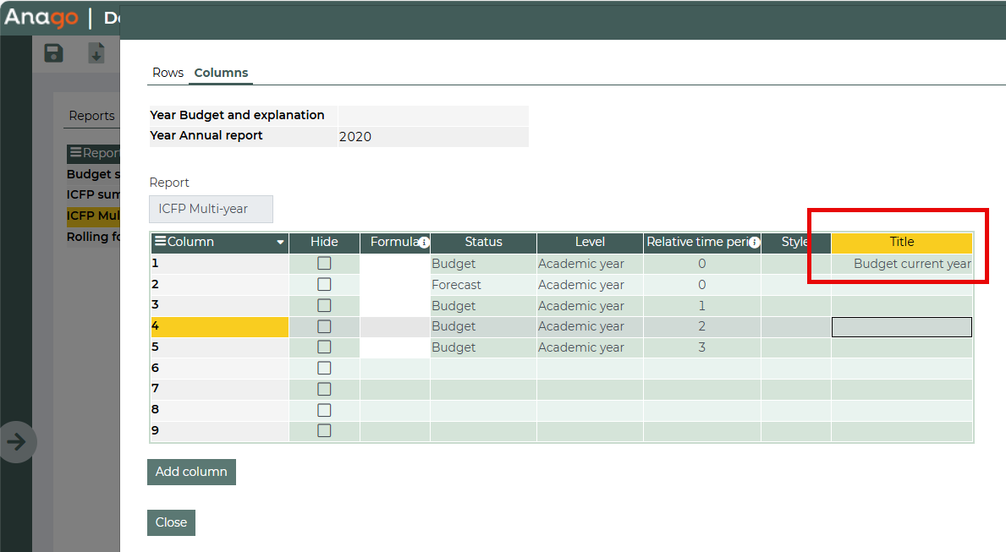Click the Anago logo

pos(41,18)
